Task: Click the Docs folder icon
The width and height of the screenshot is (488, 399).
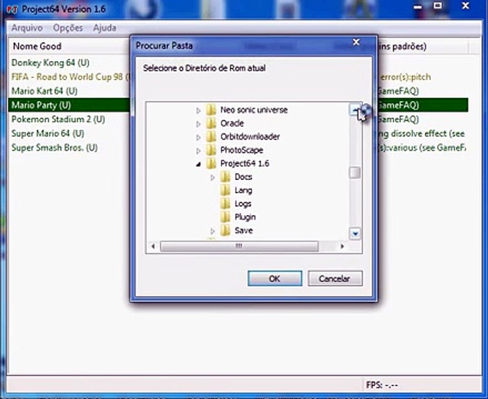Action: (225, 177)
